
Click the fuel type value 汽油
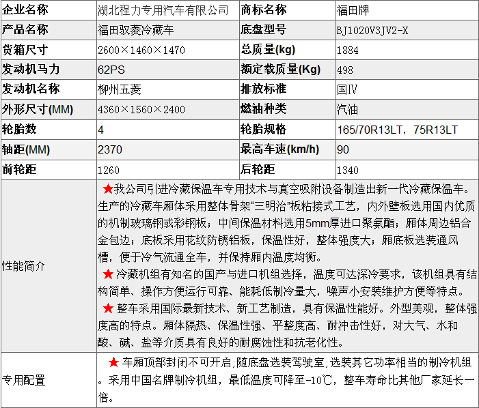[x=347, y=109]
